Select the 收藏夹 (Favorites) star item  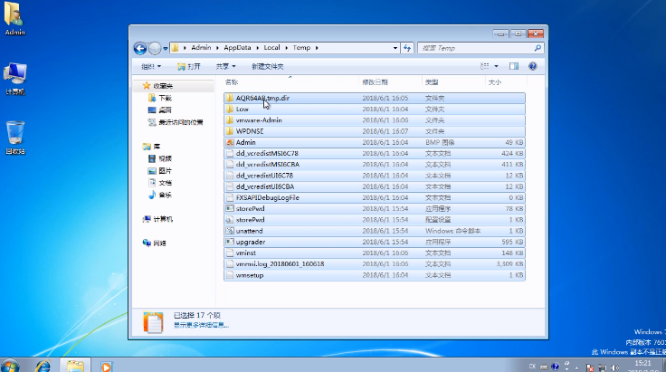[157, 86]
